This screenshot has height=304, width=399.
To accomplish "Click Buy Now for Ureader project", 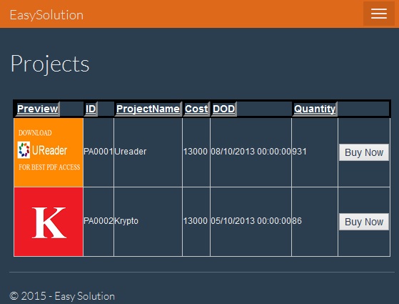I will (x=364, y=152).
